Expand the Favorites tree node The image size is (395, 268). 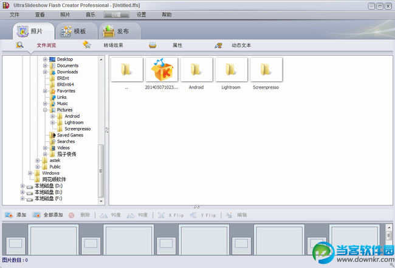click(45, 91)
